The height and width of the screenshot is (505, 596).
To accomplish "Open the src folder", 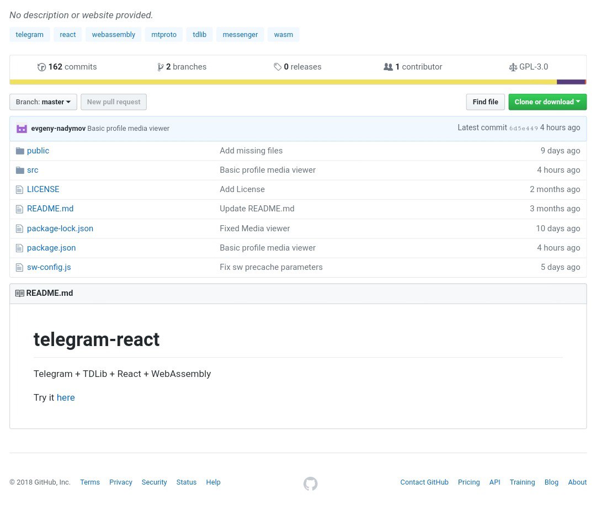I will [33, 170].
